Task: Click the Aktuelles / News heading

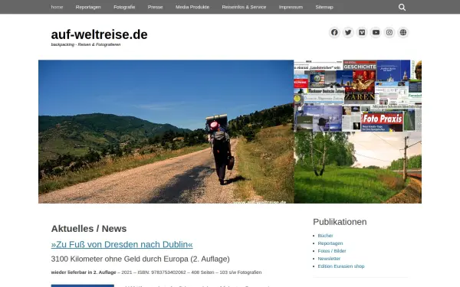Action: coord(89,228)
